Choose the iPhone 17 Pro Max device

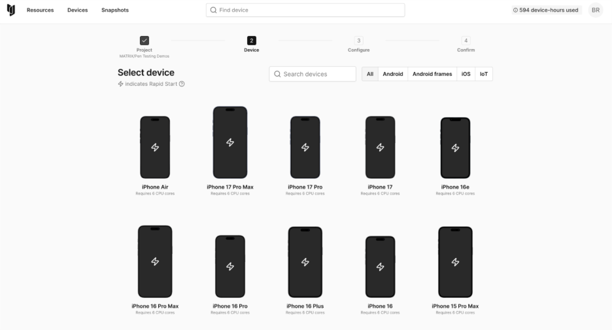pyautogui.click(x=230, y=142)
